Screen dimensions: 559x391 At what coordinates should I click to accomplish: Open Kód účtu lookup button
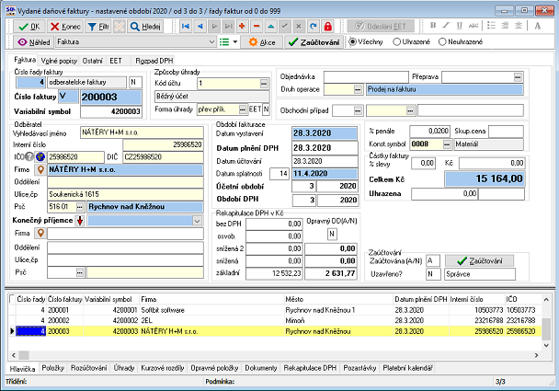point(264,84)
